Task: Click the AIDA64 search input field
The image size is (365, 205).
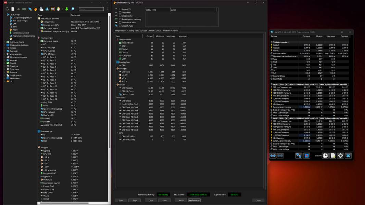Action: point(91,9)
